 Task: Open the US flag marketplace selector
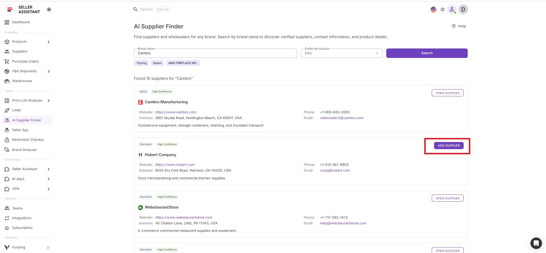433,9
